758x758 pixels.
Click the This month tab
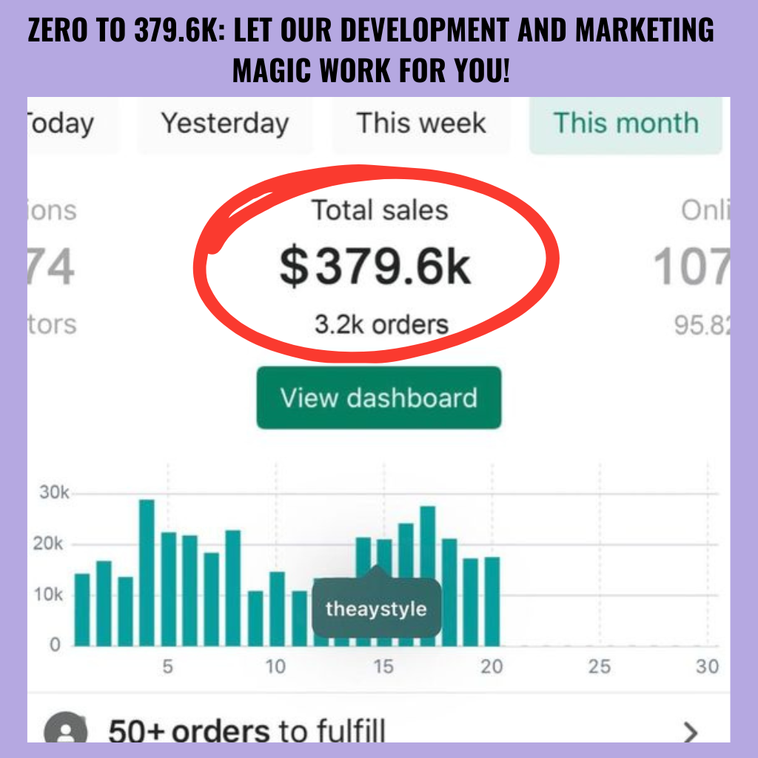tap(625, 124)
